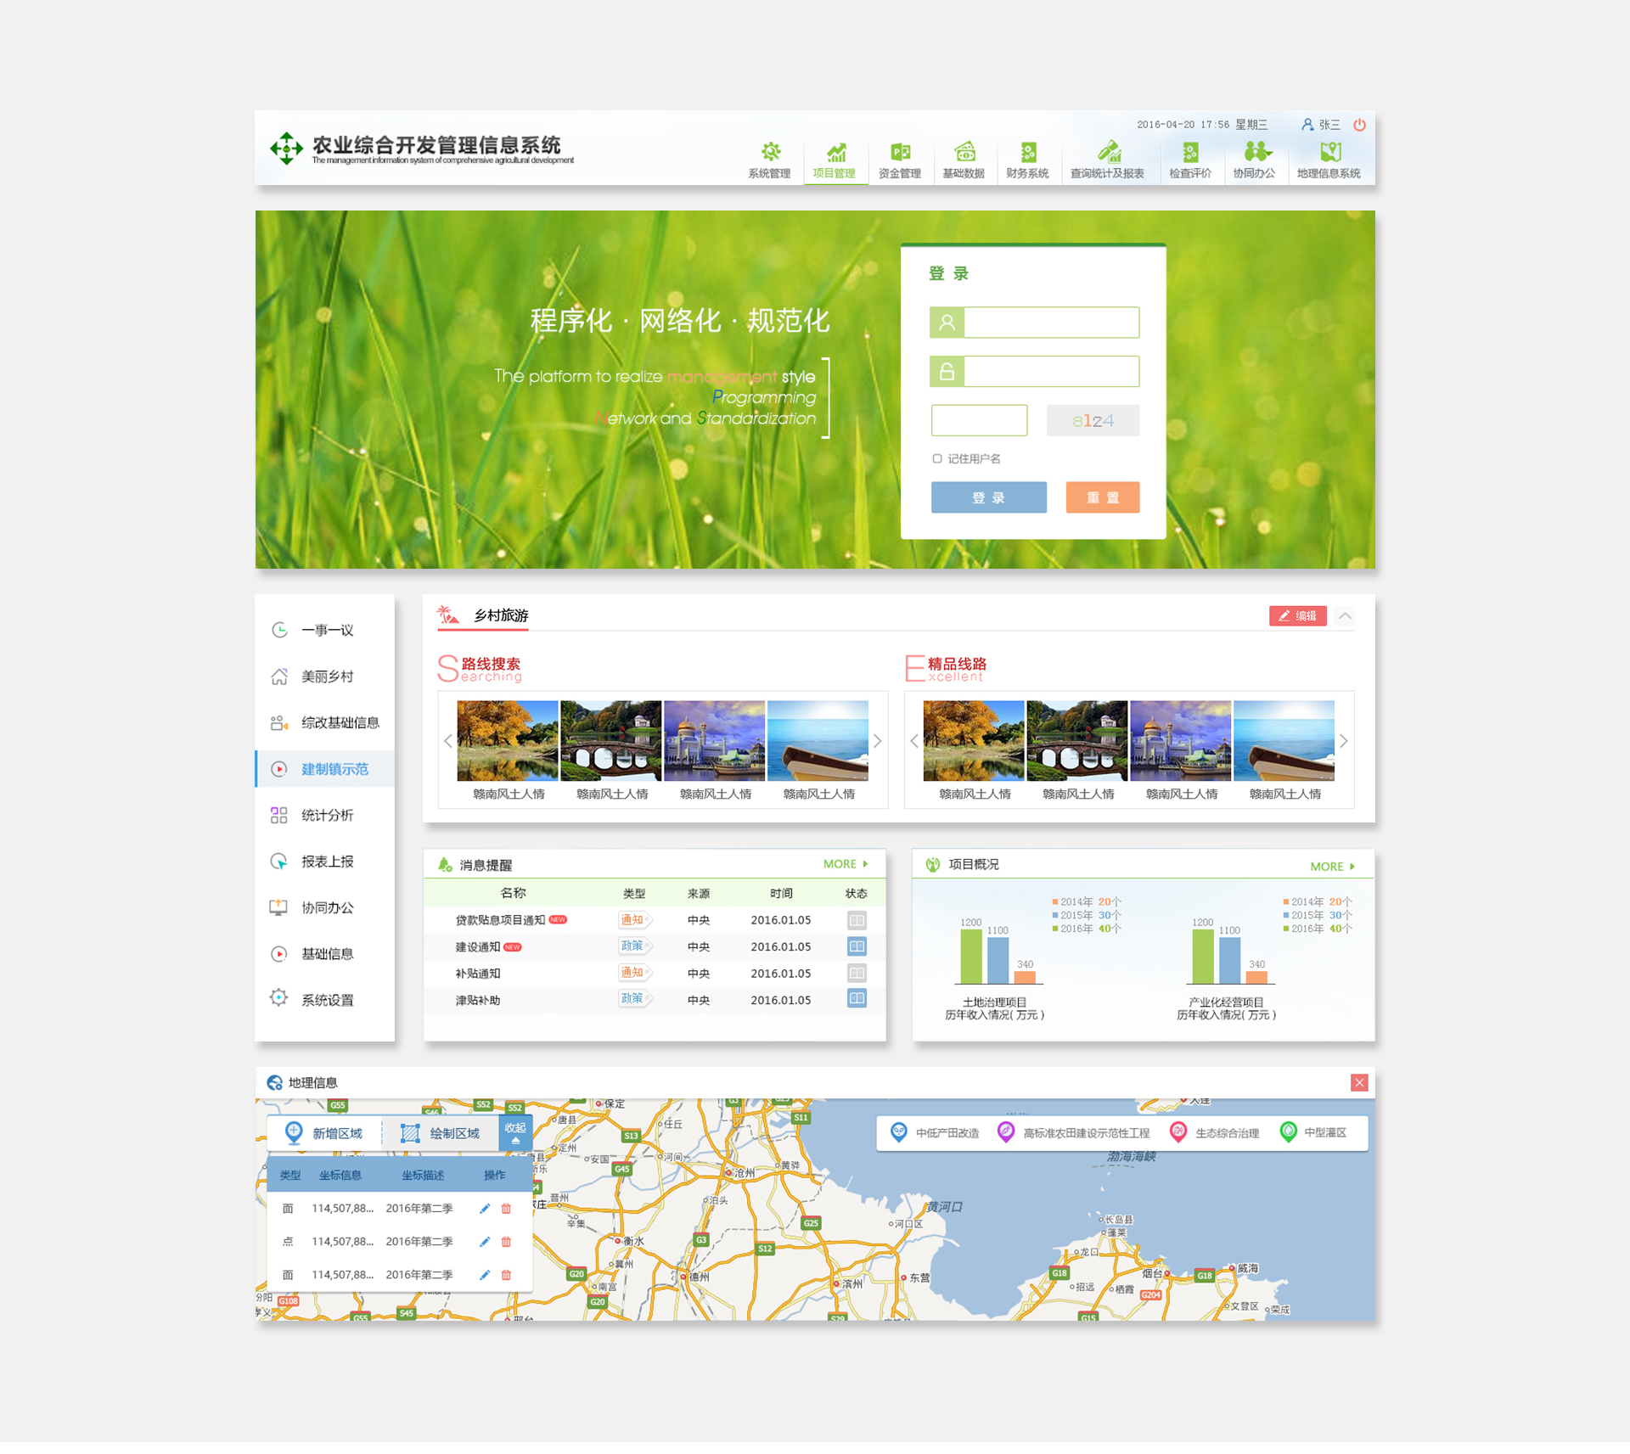Collapse map toolbar with 收起 button
The height and width of the screenshot is (1454, 1630).
click(515, 1132)
